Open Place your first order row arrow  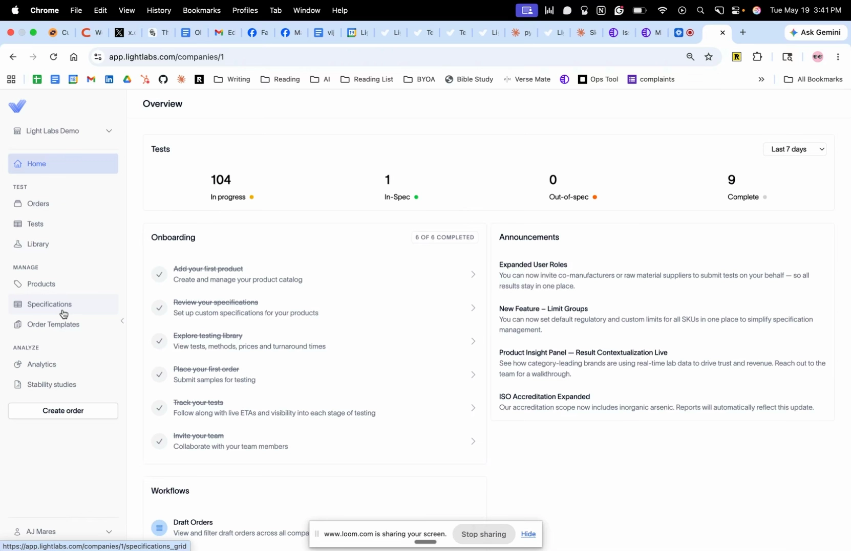point(473,374)
